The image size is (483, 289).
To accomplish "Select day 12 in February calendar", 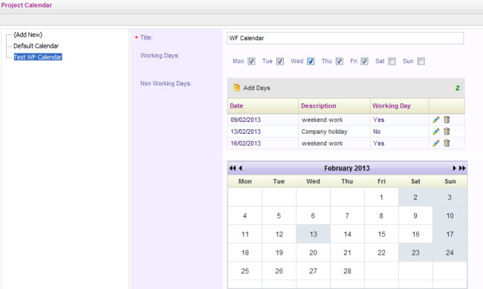I will (279, 234).
